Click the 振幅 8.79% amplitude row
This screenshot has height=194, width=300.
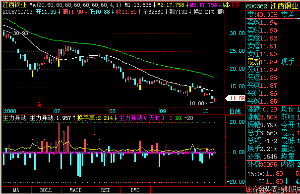(x=262, y=125)
